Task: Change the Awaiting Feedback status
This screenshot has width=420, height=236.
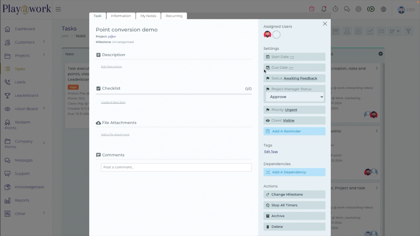Action: (300, 78)
